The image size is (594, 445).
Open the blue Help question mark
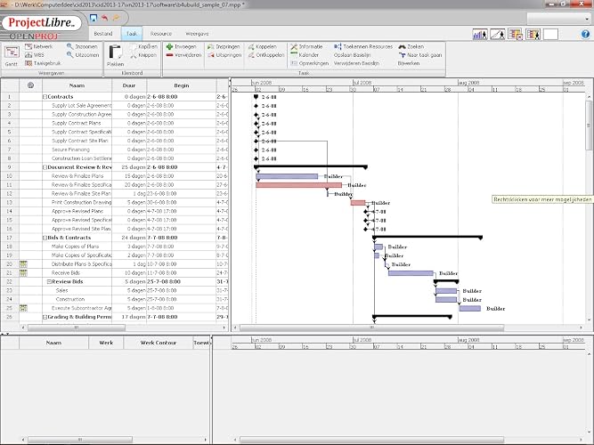tap(585, 35)
